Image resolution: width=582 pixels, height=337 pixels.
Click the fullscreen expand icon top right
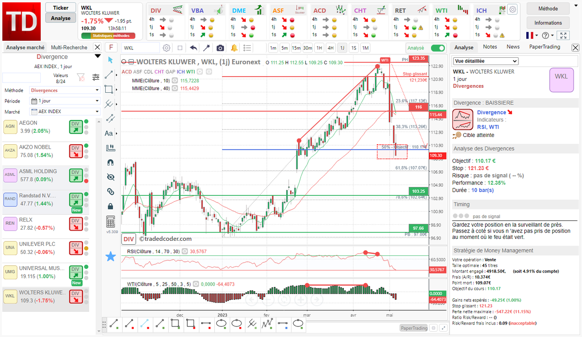(x=563, y=35)
